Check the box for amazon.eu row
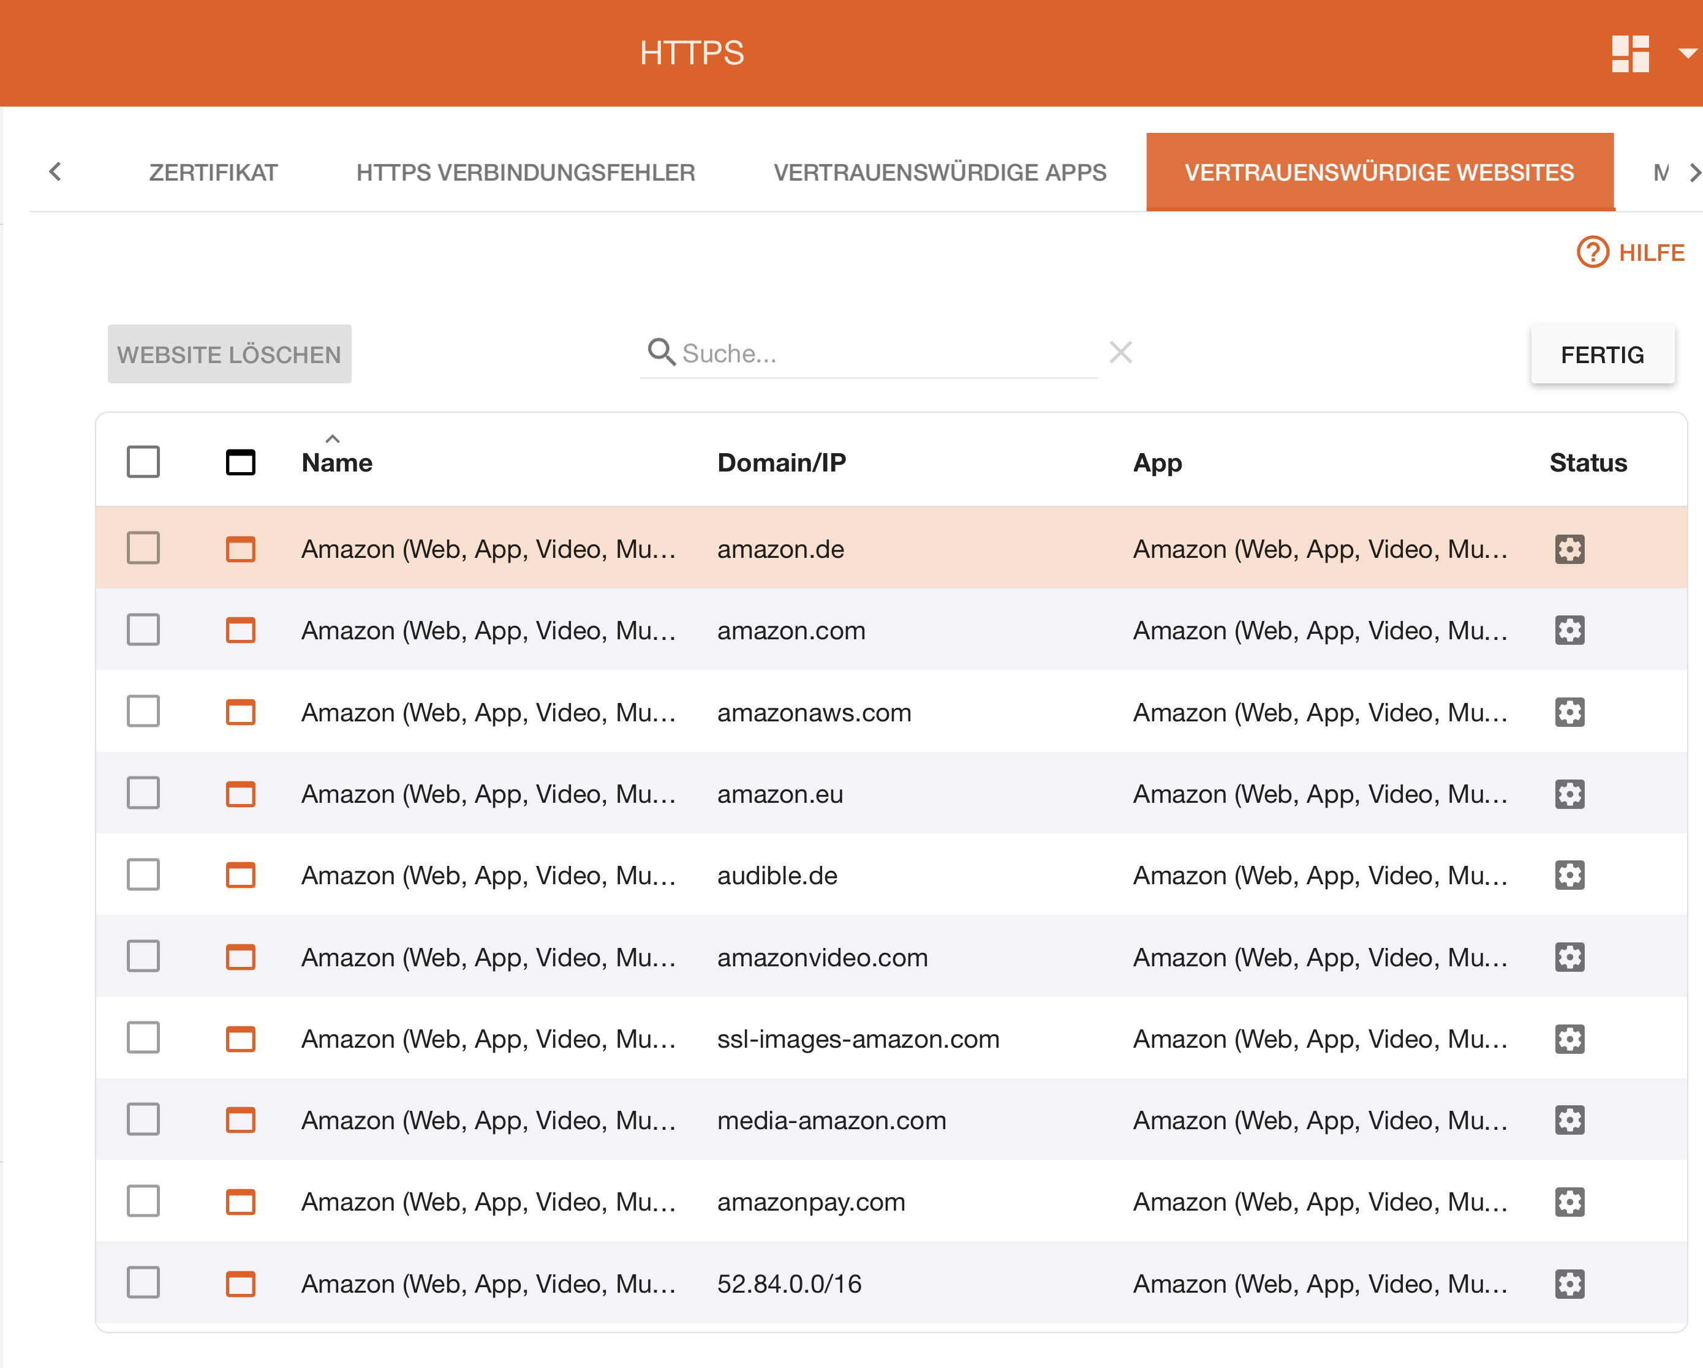Image resolution: width=1703 pixels, height=1368 pixels. 143,792
